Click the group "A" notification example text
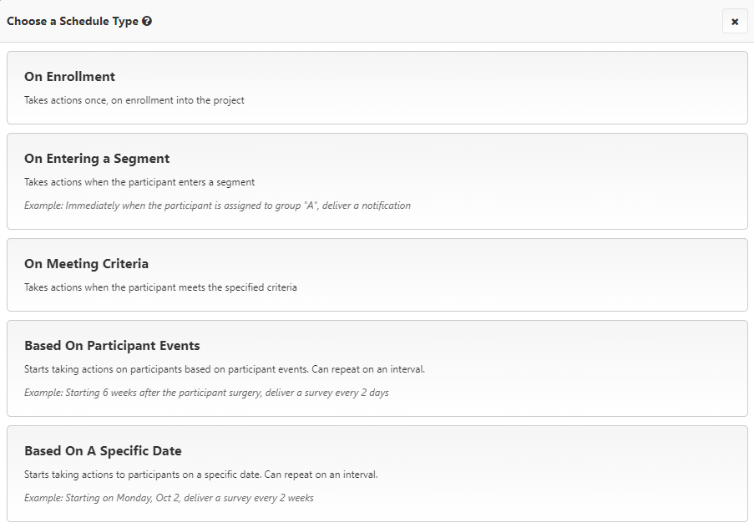The image size is (754, 528). (x=217, y=206)
